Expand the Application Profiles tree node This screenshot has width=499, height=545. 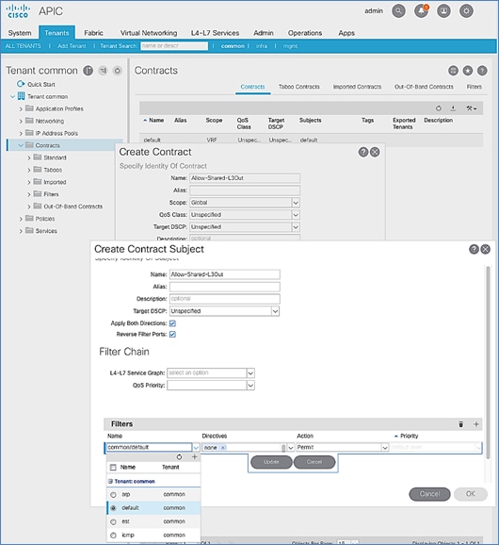point(21,109)
